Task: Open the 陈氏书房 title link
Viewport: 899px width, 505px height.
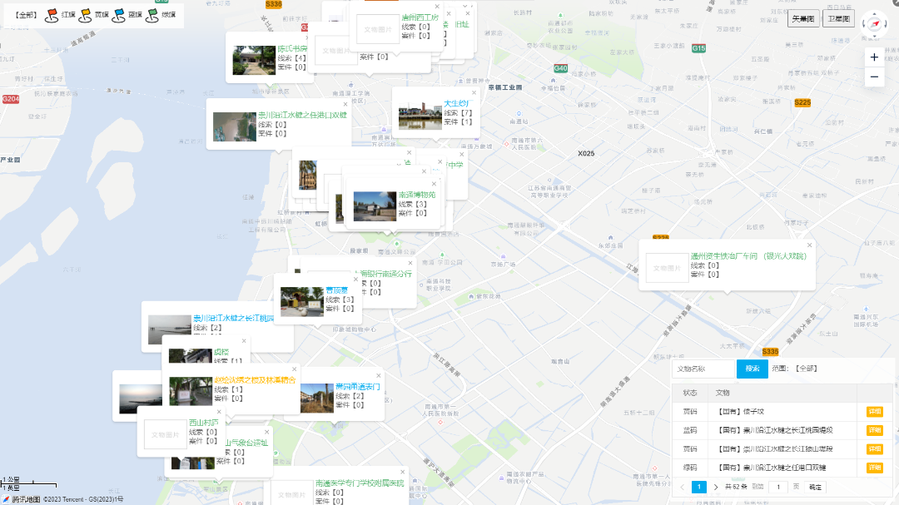Action: 292,49
